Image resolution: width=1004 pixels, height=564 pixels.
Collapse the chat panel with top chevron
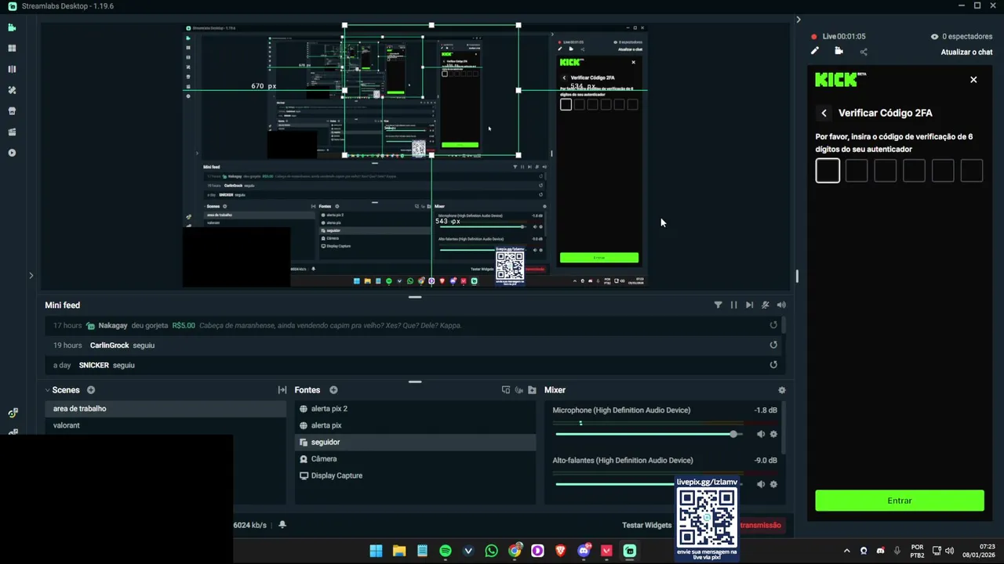click(x=798, y=20)
